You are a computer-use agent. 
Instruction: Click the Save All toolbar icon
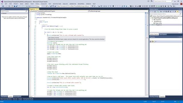[x=17, y=6]
